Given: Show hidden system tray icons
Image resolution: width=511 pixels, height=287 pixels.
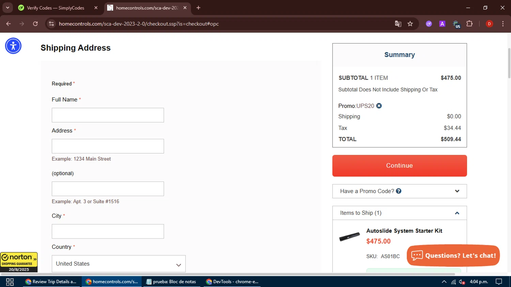Looking at the screenshot, I should tap(444, 282).
